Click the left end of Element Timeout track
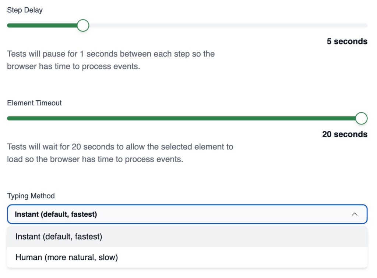Viewport: 377px width, 278px height. tap(9, 118)
